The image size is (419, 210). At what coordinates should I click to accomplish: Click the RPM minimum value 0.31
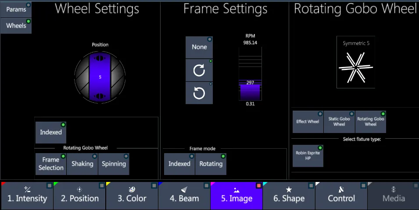tap(250, 104)
